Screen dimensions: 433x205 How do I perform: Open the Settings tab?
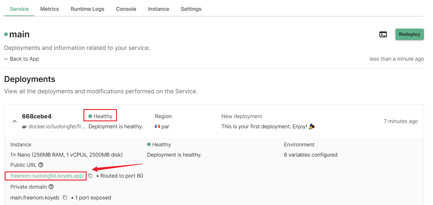point(191,9)
